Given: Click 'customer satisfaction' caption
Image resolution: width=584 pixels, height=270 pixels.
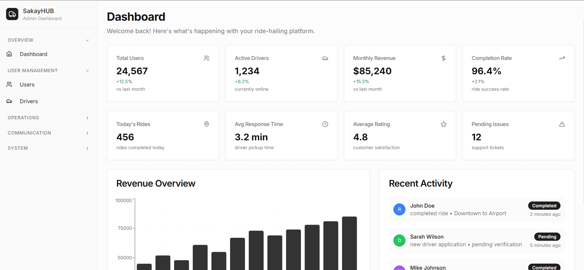Looking at the screenshot, I should tap(376, 148).
